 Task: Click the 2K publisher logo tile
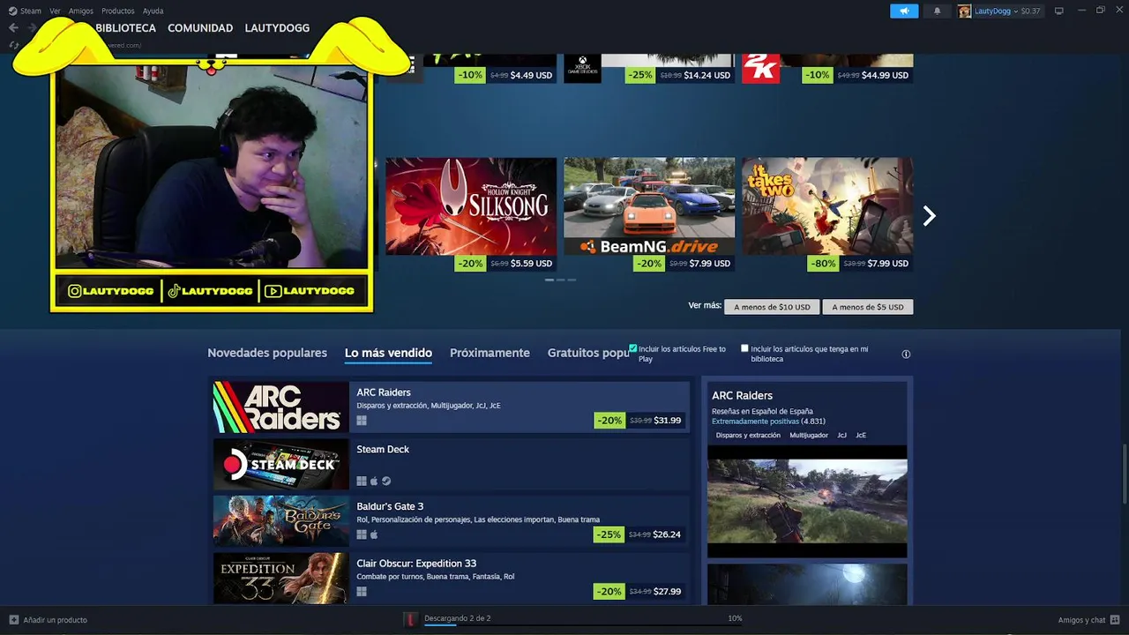[x=760, y=69]
